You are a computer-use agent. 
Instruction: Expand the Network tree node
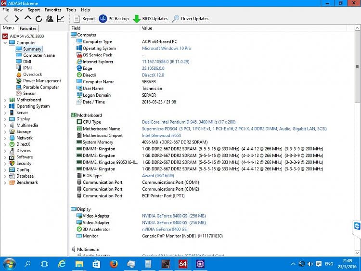click(5, 138)
